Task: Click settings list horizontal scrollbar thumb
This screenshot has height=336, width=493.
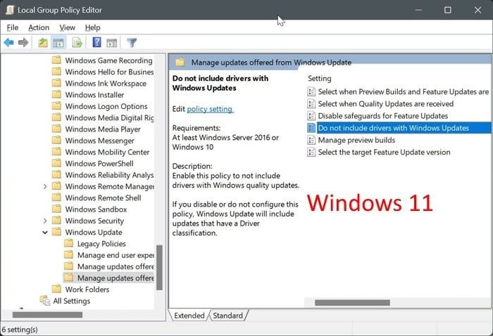Action: pos(352,302)
